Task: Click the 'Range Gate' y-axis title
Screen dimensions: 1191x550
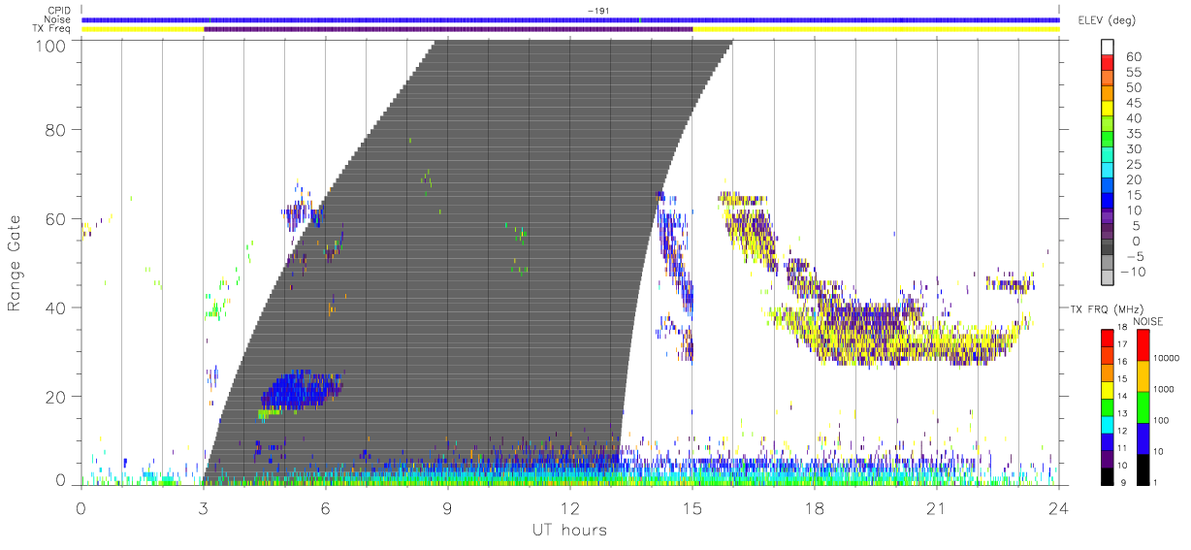Action: pos(15,263)
